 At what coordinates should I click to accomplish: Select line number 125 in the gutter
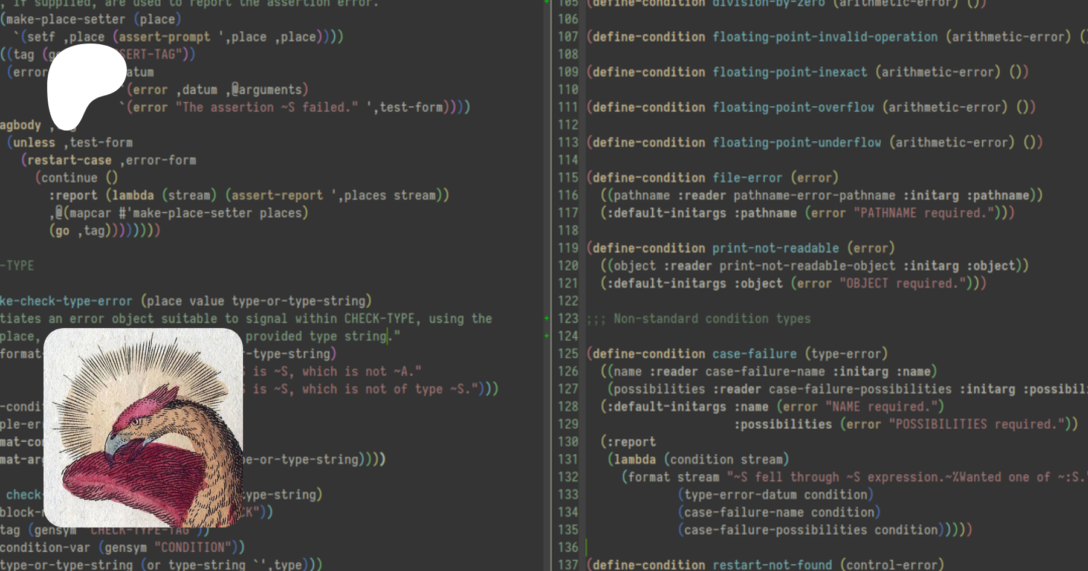(x=568, y=353)
